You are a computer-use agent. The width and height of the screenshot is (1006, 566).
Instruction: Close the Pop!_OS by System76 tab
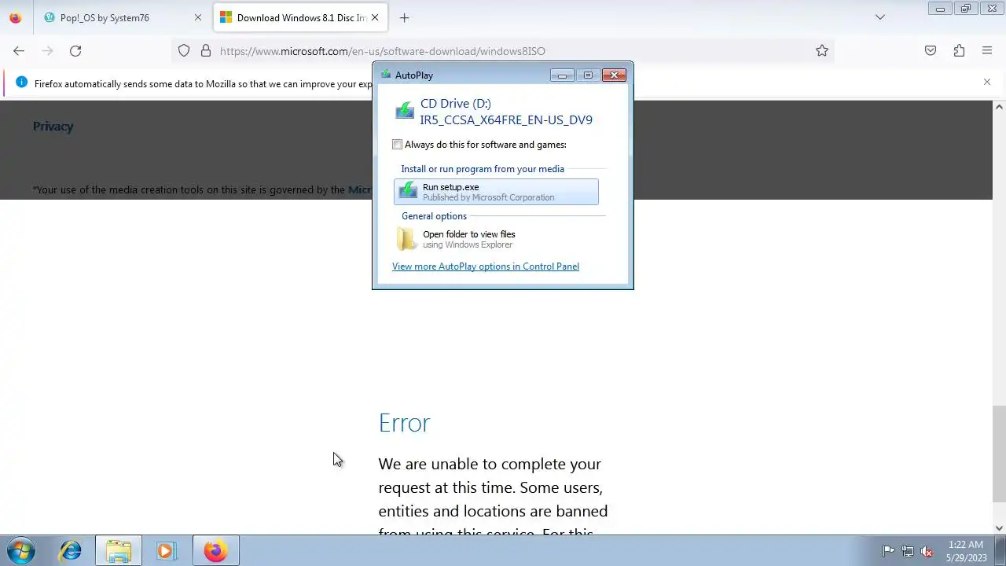coord(198,17)
